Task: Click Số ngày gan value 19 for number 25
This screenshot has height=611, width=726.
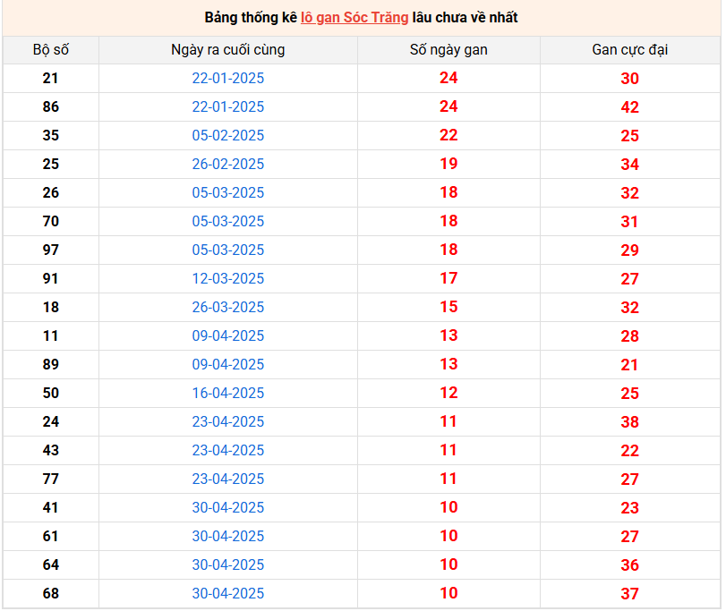Action: (448, 164)
